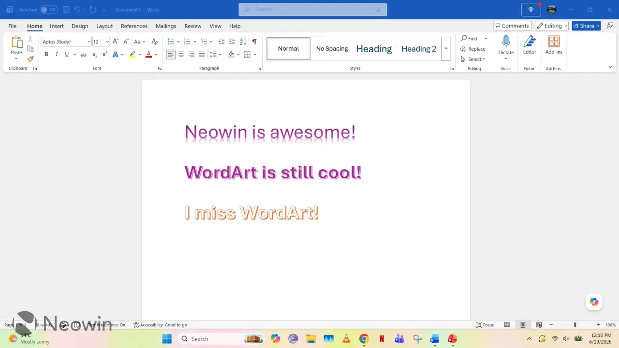Apply subscript formatting

94,55
